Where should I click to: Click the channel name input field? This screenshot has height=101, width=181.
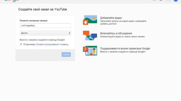45,26
